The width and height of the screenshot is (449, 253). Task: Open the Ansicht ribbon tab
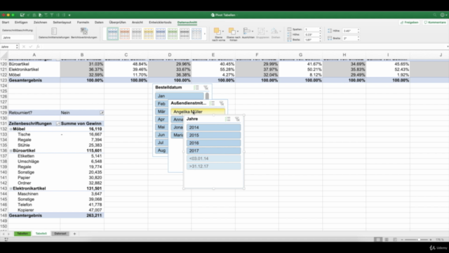[138, 22]
